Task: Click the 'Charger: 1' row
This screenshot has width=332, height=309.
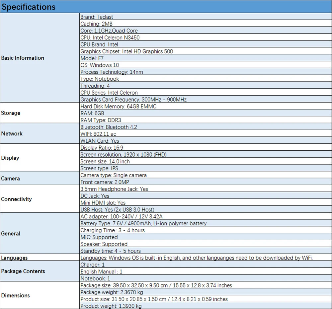Action: point(206,264)
